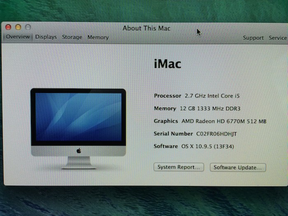Click the Service link
The image size is (288, 216).
278,38
